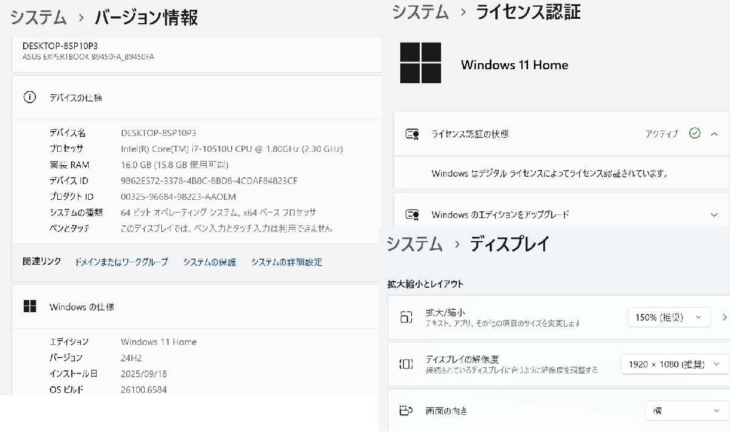This screenshot has width=730, height=433.
Task: Navigate to システム via the breadcrumb
Action: [x=38, y=18]
